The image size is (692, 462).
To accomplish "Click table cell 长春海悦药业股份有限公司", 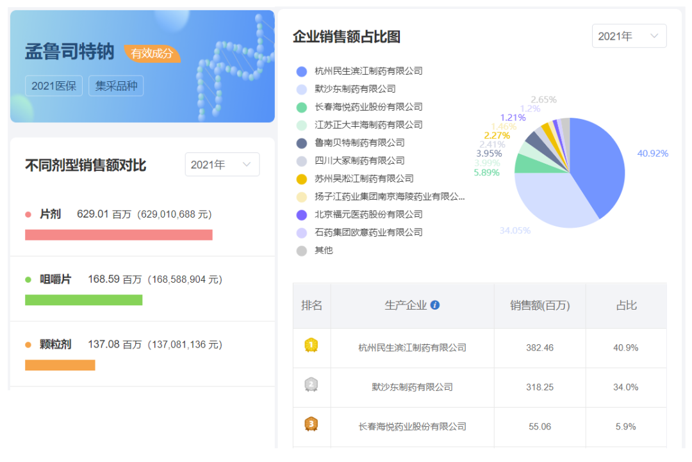I will pyautogui.click(x=412, y=427).
